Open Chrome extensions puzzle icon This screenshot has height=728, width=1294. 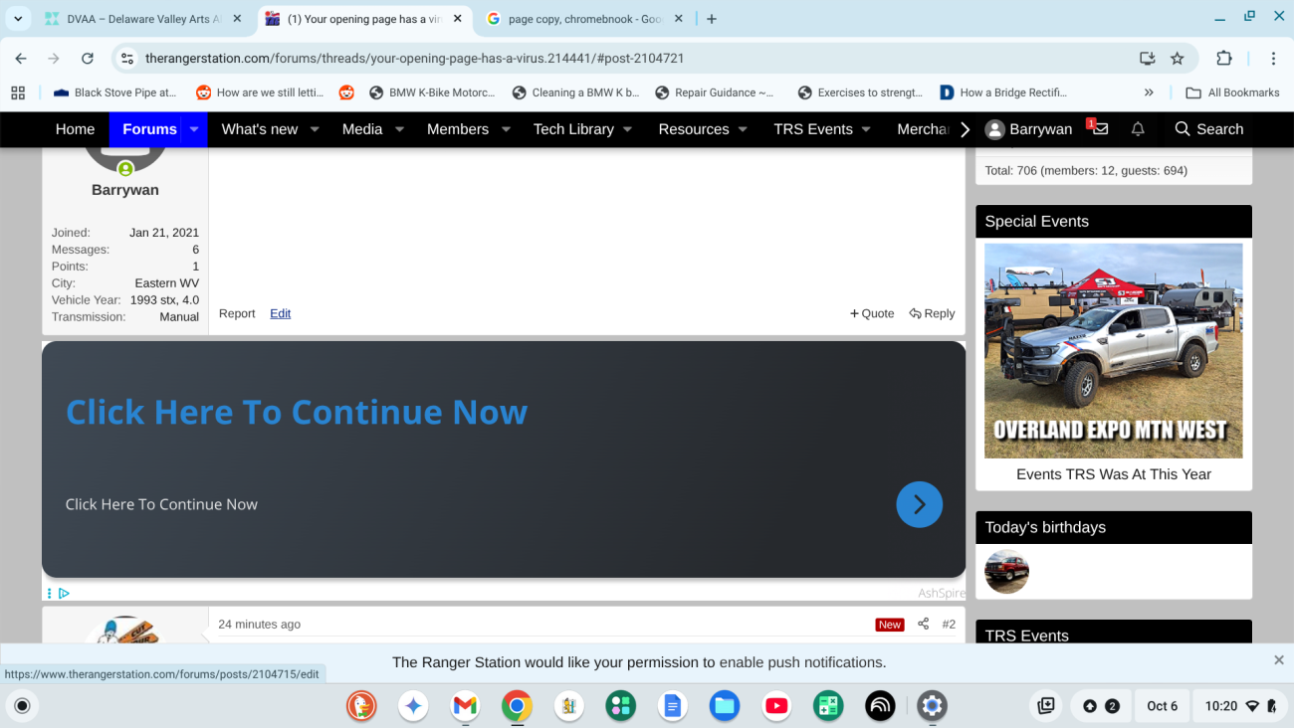(1224, 59)
